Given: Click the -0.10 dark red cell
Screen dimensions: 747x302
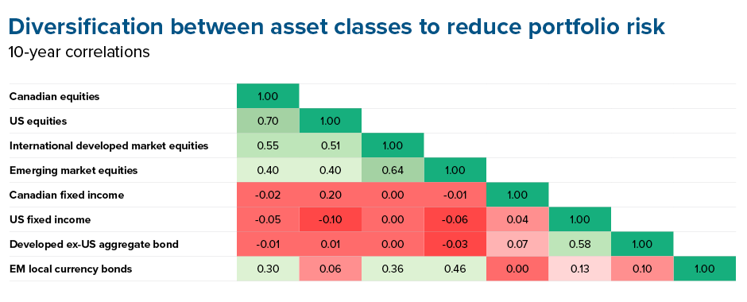Looking at the screenshot, I should 330,219.
